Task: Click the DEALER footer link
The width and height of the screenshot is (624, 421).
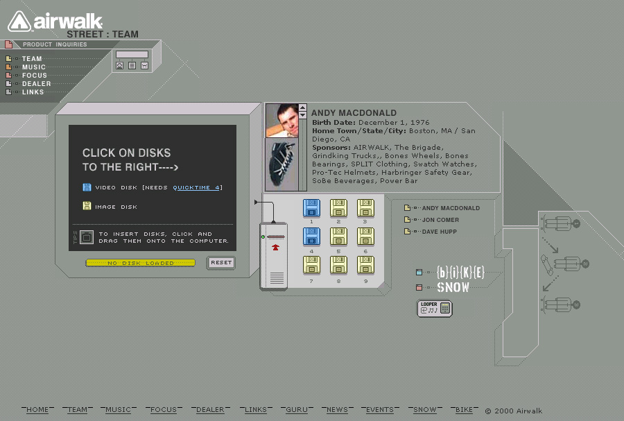Action: [x=210, y=409]
